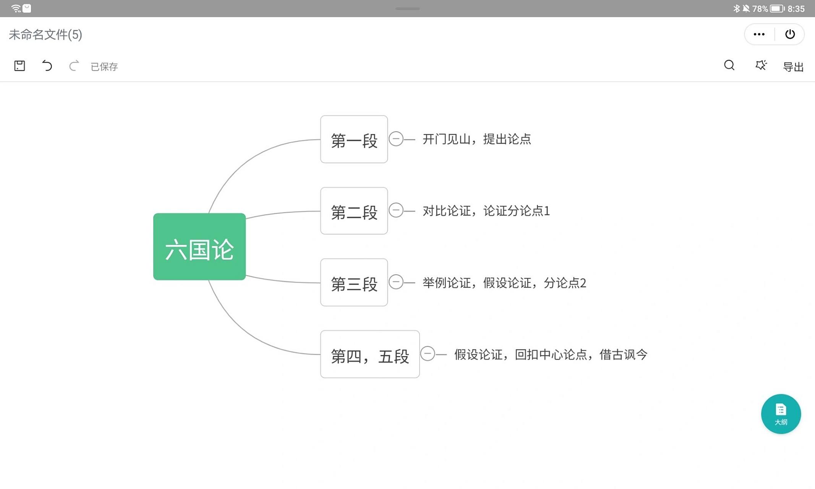
Task: Click the undo arrow icon
Action: 47,66
